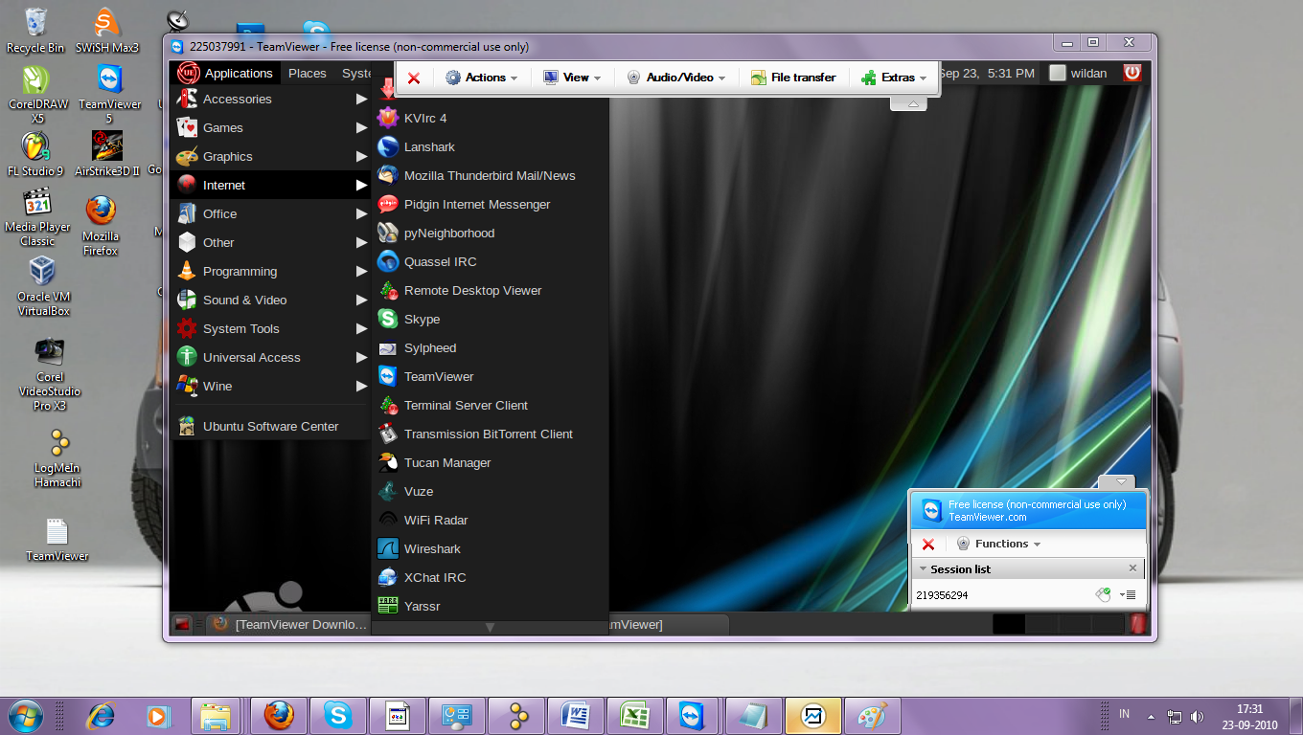
Task: Open the Programming submenu
Action: (272, 271)
